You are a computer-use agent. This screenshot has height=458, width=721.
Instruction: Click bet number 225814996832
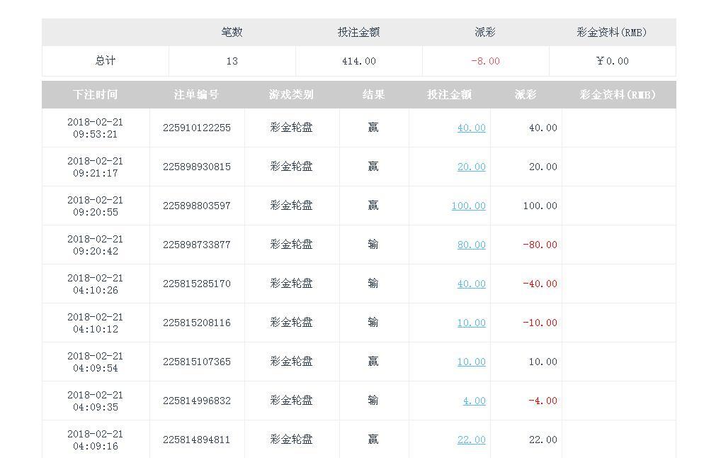(x=196, y=401)
